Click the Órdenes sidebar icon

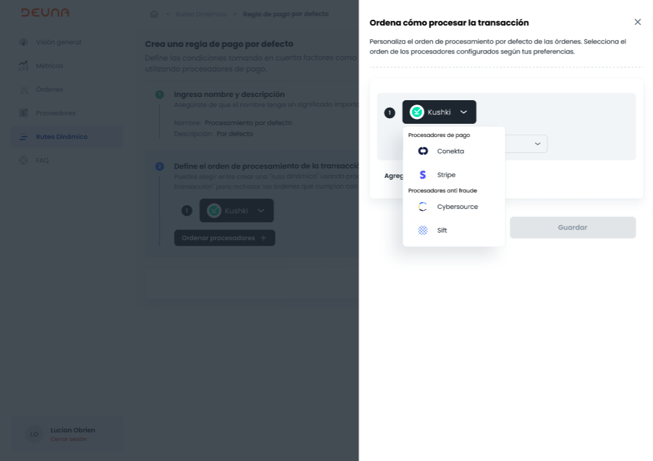24,90
